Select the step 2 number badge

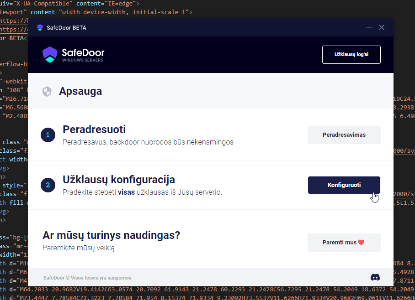[48, 186]
